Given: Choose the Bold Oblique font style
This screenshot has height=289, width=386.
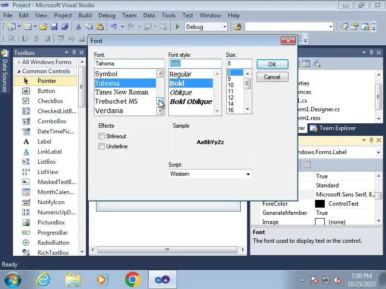Looking at the screenshot, I should click(x=191, y=102).
